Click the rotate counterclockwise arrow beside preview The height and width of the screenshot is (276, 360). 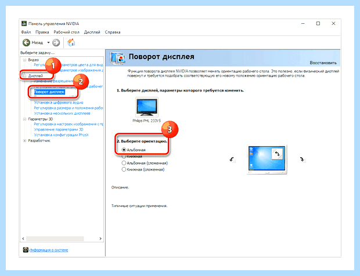(232, 159)
